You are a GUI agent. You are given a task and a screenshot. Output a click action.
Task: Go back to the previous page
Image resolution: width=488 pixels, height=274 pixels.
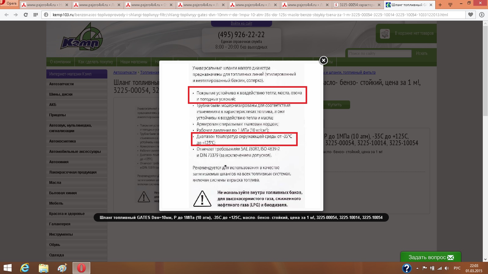[x=7, y=15]
